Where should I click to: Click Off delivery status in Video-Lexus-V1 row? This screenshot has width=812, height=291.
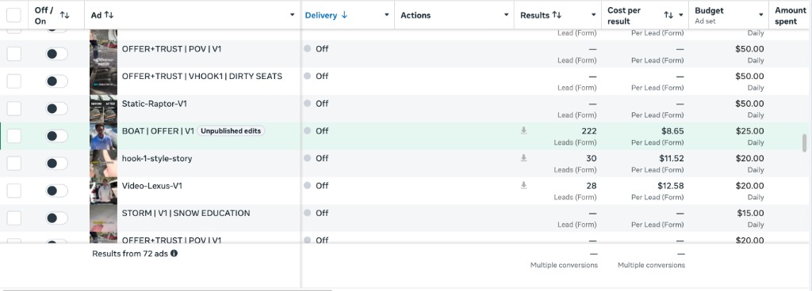[322, 186]
